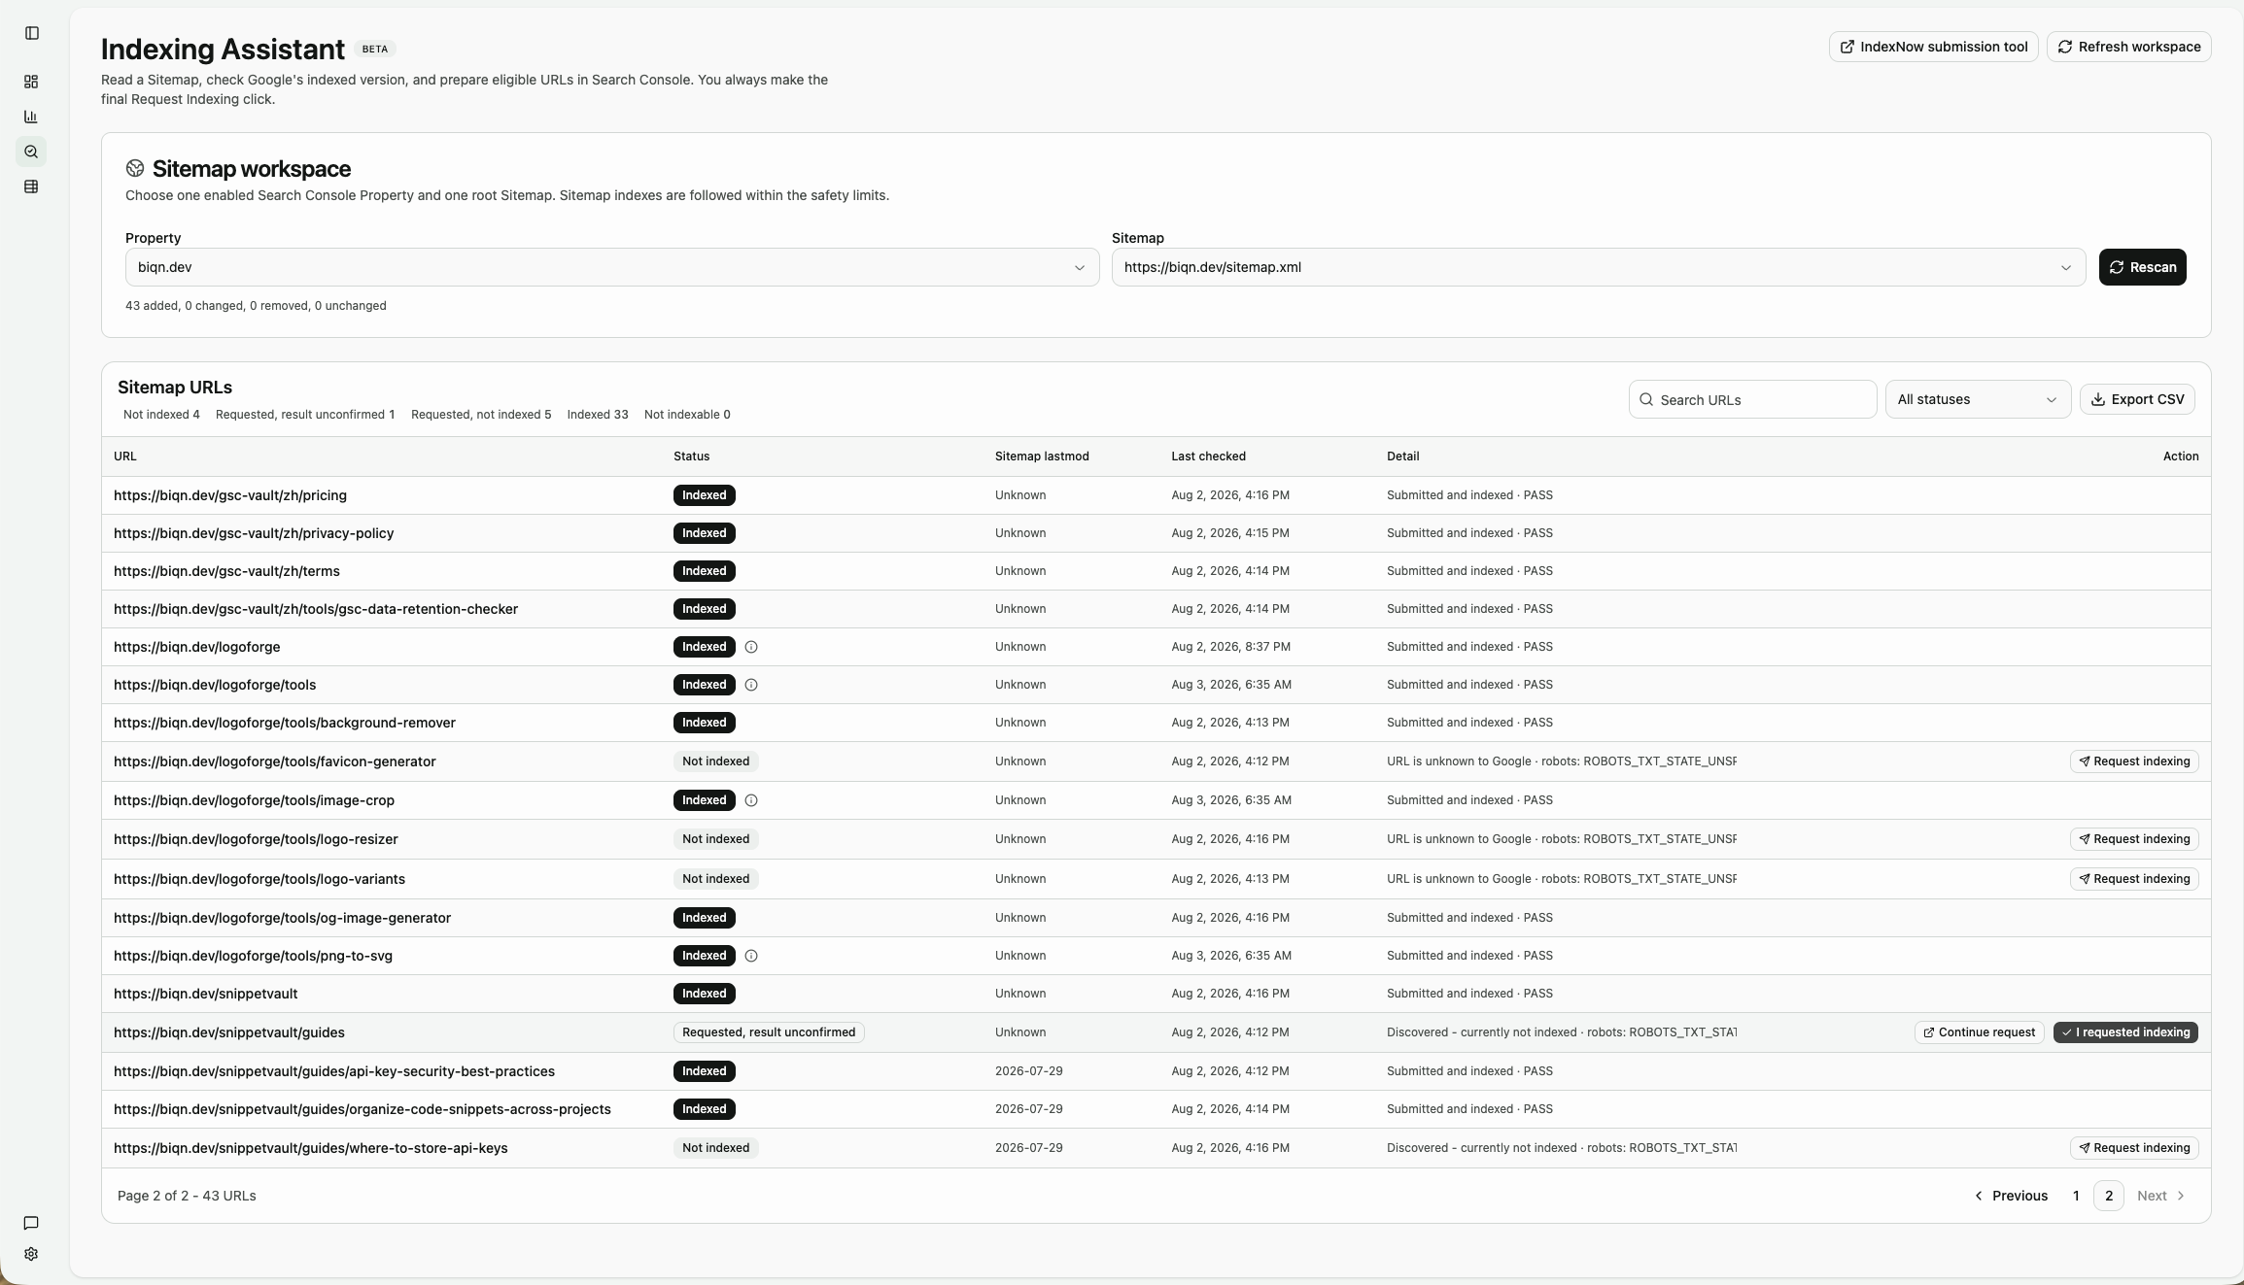Click the Next page button
2244x1285 pixels.
coord(2161,1196)
